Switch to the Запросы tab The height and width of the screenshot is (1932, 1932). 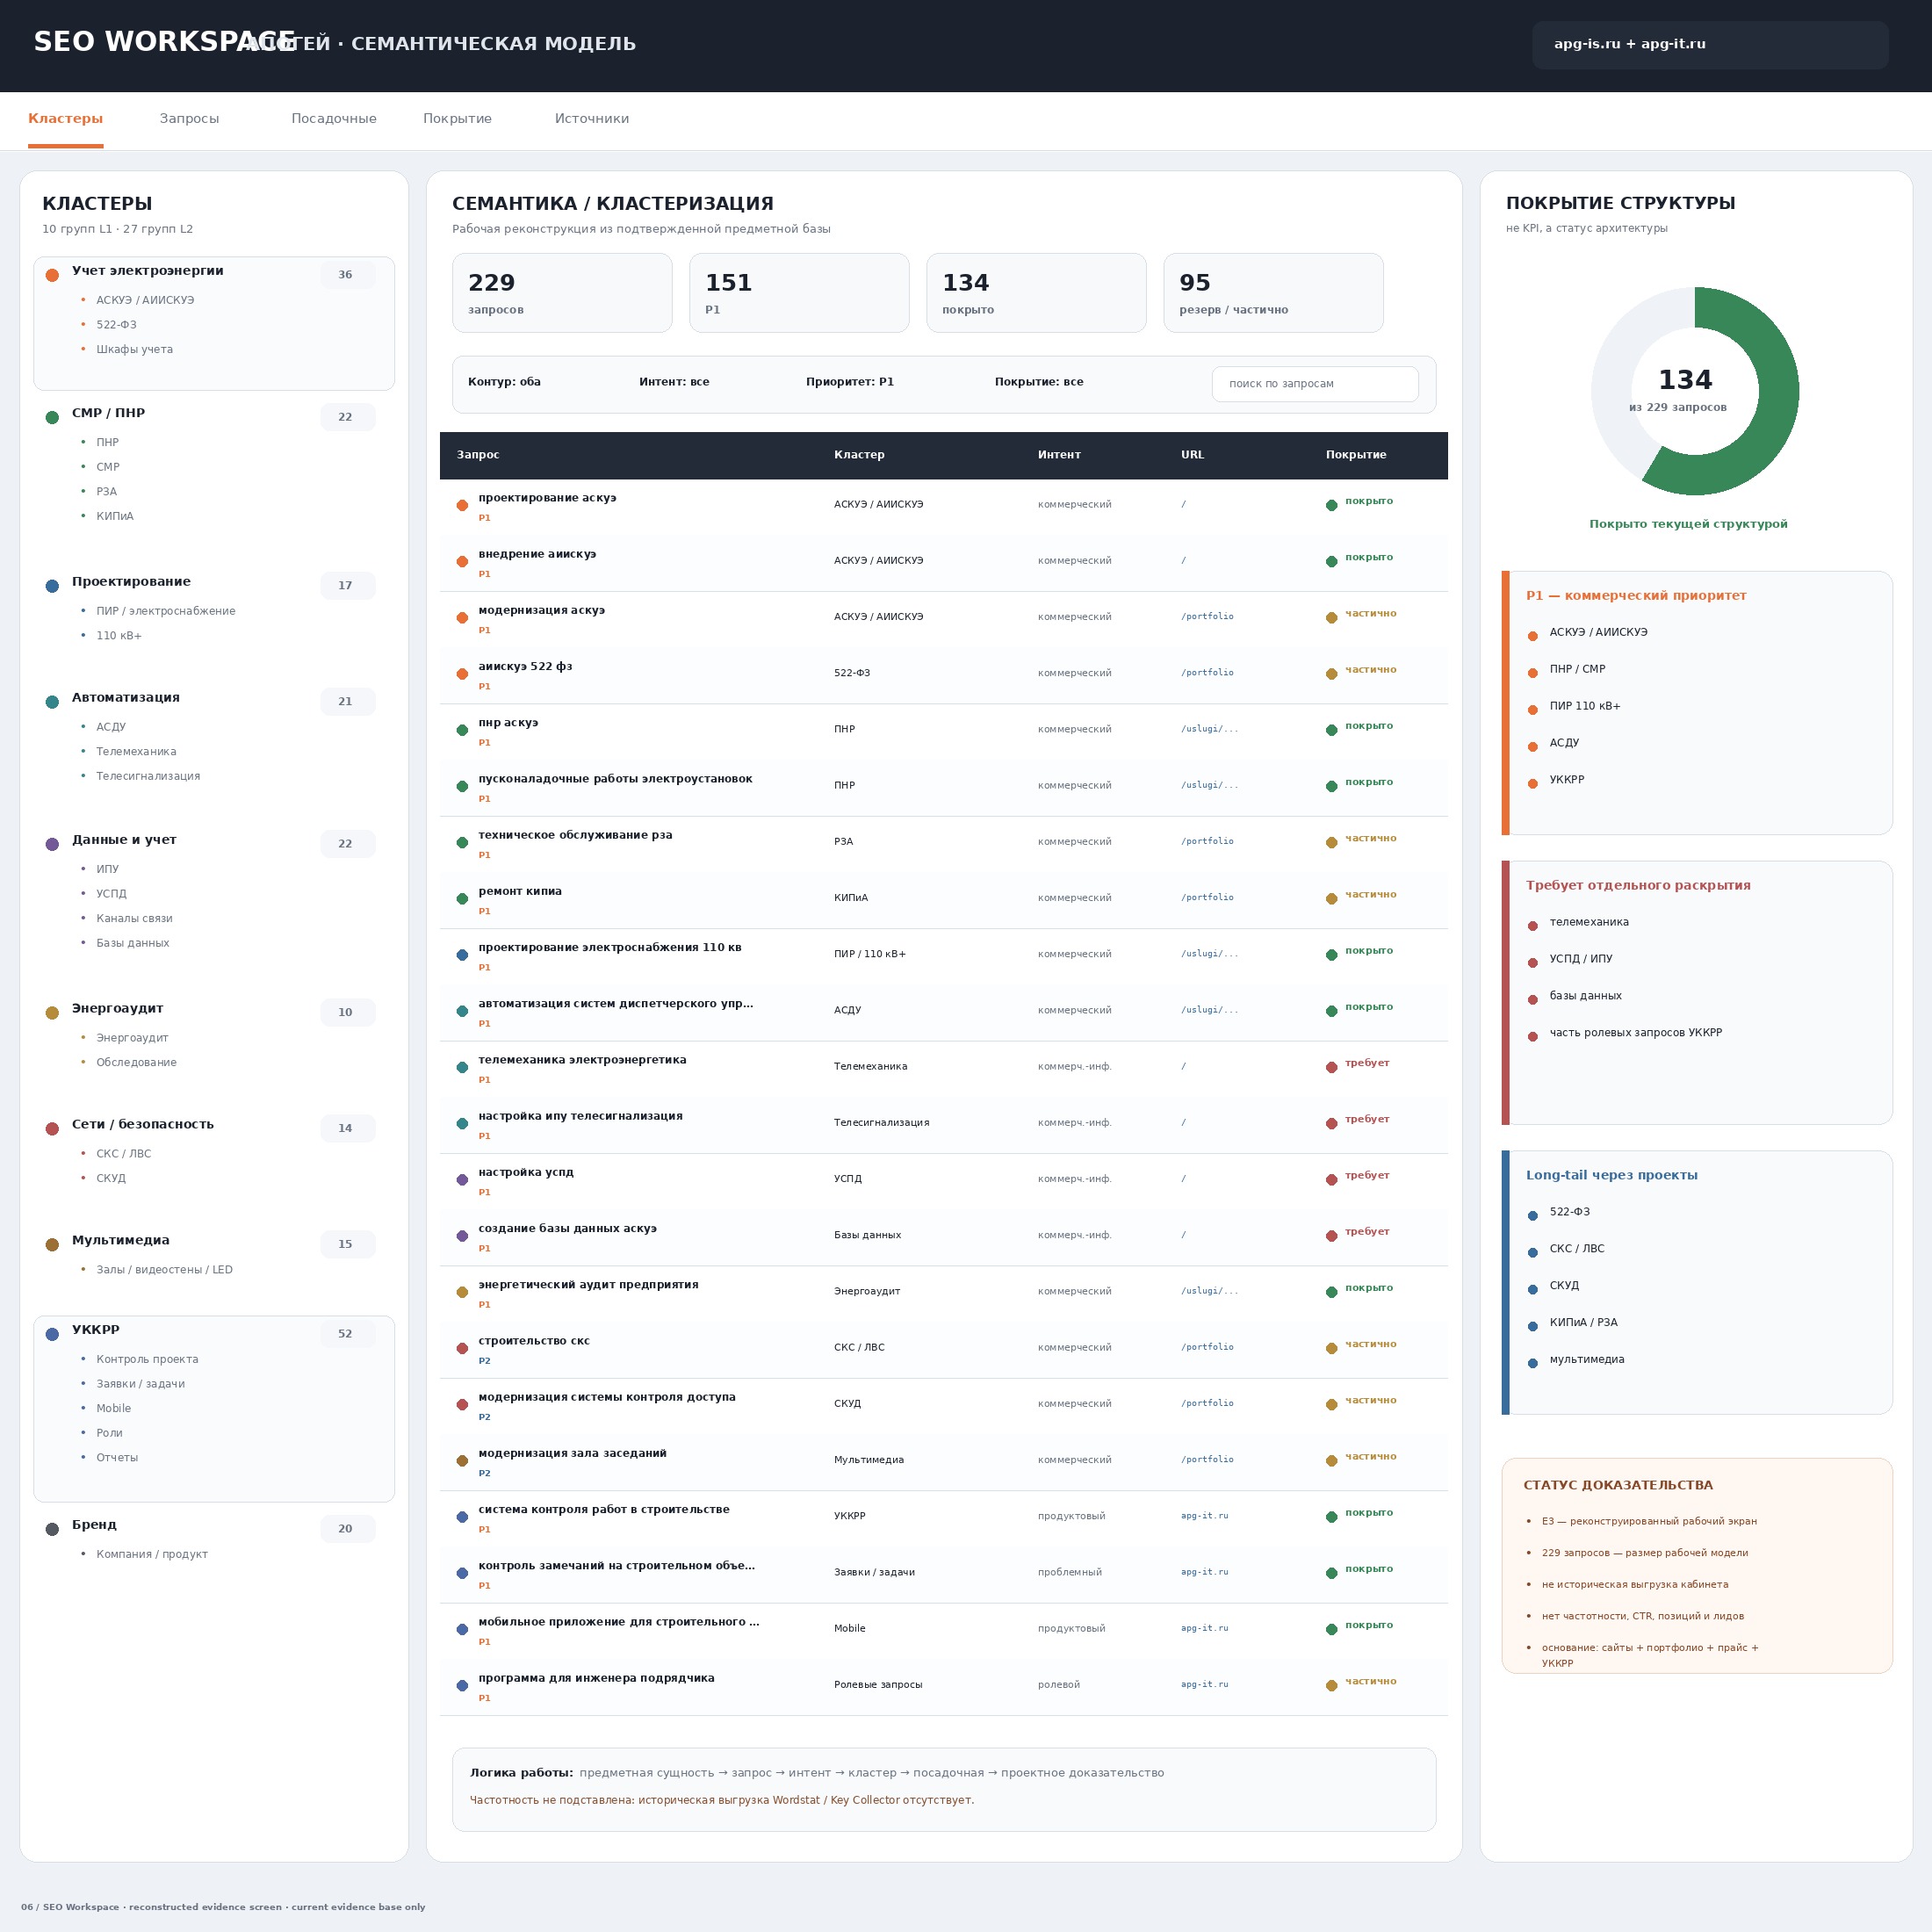pos(189,119)
